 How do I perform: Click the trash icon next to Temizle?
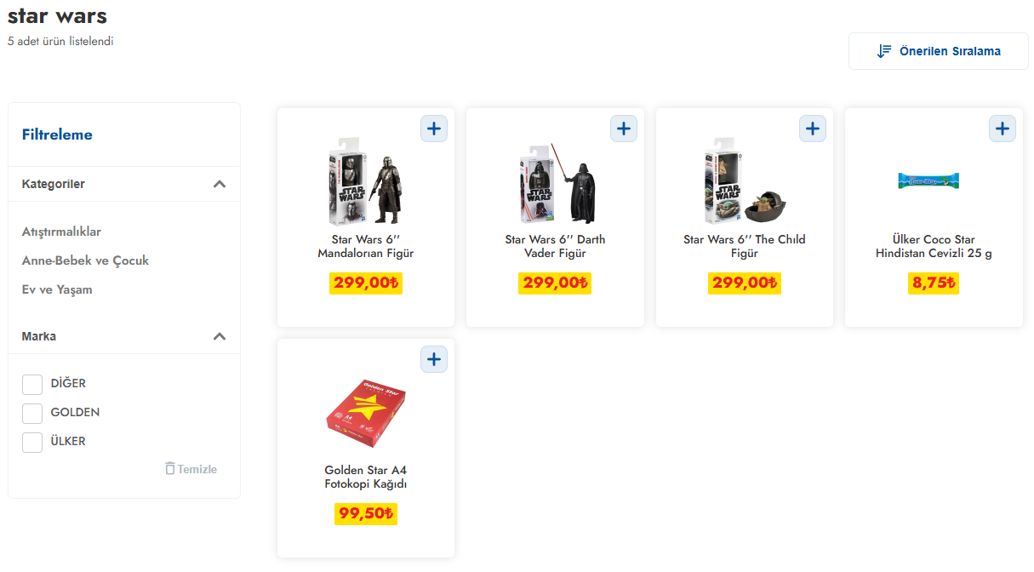coord(170,469)
